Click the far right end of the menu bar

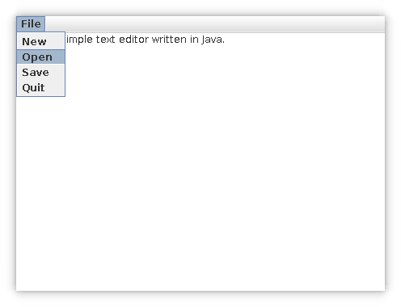pyautogui.click(x=378, y=24)
